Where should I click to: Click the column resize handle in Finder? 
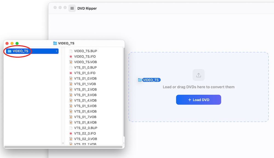coord(63,143)
